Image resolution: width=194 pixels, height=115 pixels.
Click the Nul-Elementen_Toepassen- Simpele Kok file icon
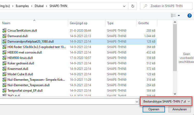[x=4, y=80]
